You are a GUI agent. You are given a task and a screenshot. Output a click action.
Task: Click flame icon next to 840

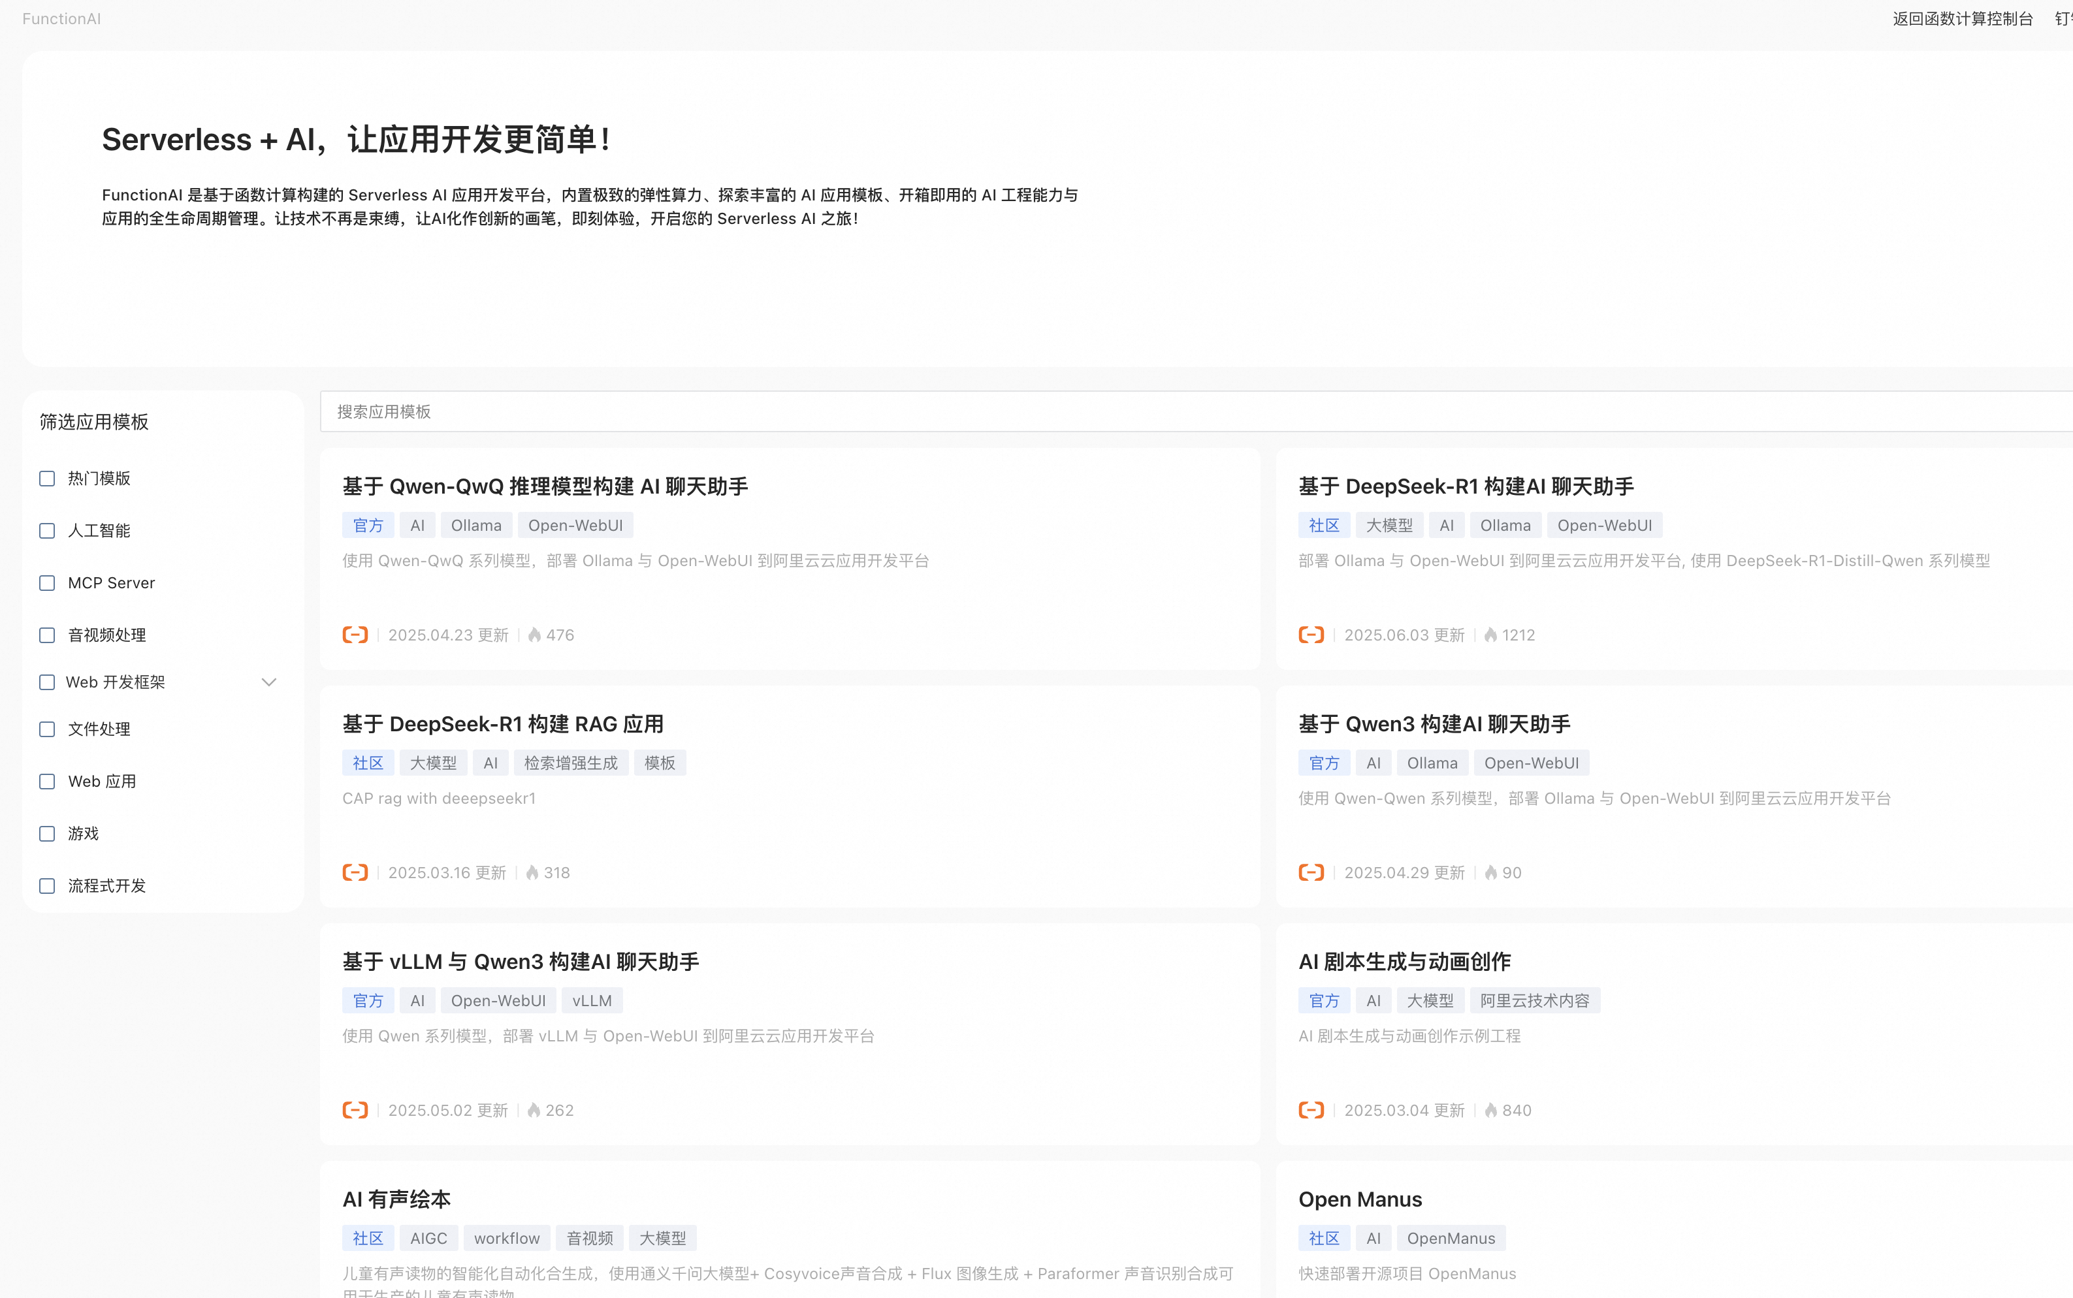[1491, 1110]
